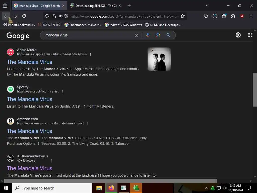Click the Apple Music red favicon
This screenshot has height=193, width=257.
click(11, 52)
